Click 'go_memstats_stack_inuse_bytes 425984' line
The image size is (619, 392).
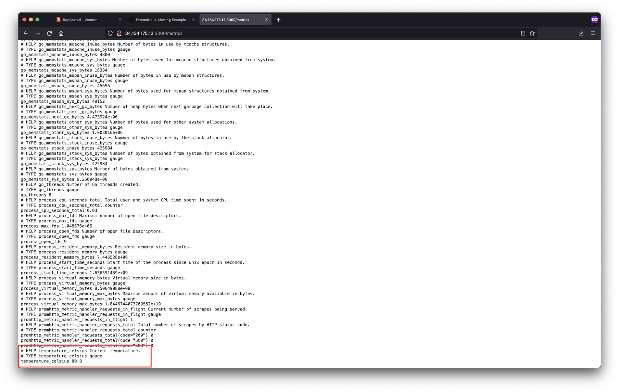coord(67,148)
